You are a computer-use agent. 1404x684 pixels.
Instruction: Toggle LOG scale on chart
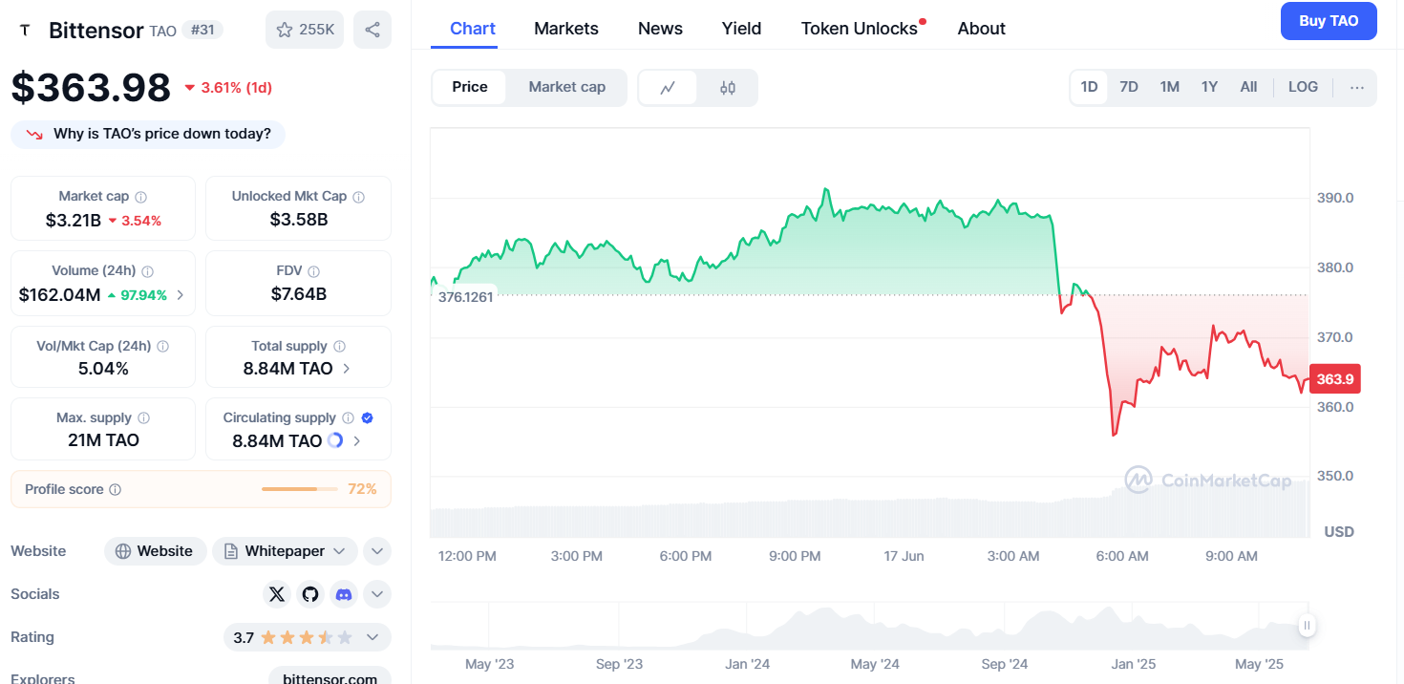1303,87
